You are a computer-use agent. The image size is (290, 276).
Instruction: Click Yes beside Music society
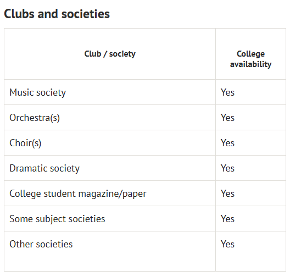coord(227,92)
